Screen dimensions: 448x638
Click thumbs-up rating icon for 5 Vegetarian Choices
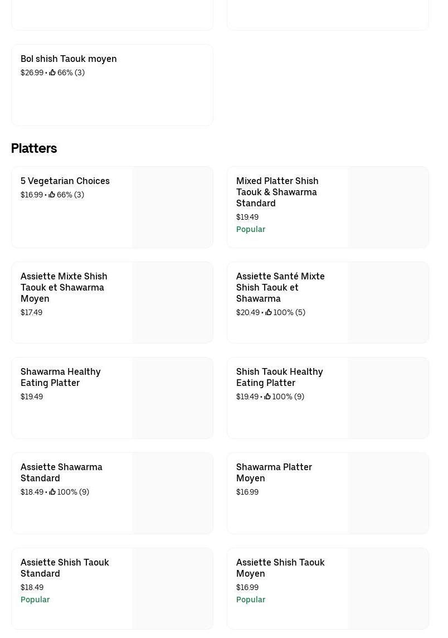tap(52, 195)
